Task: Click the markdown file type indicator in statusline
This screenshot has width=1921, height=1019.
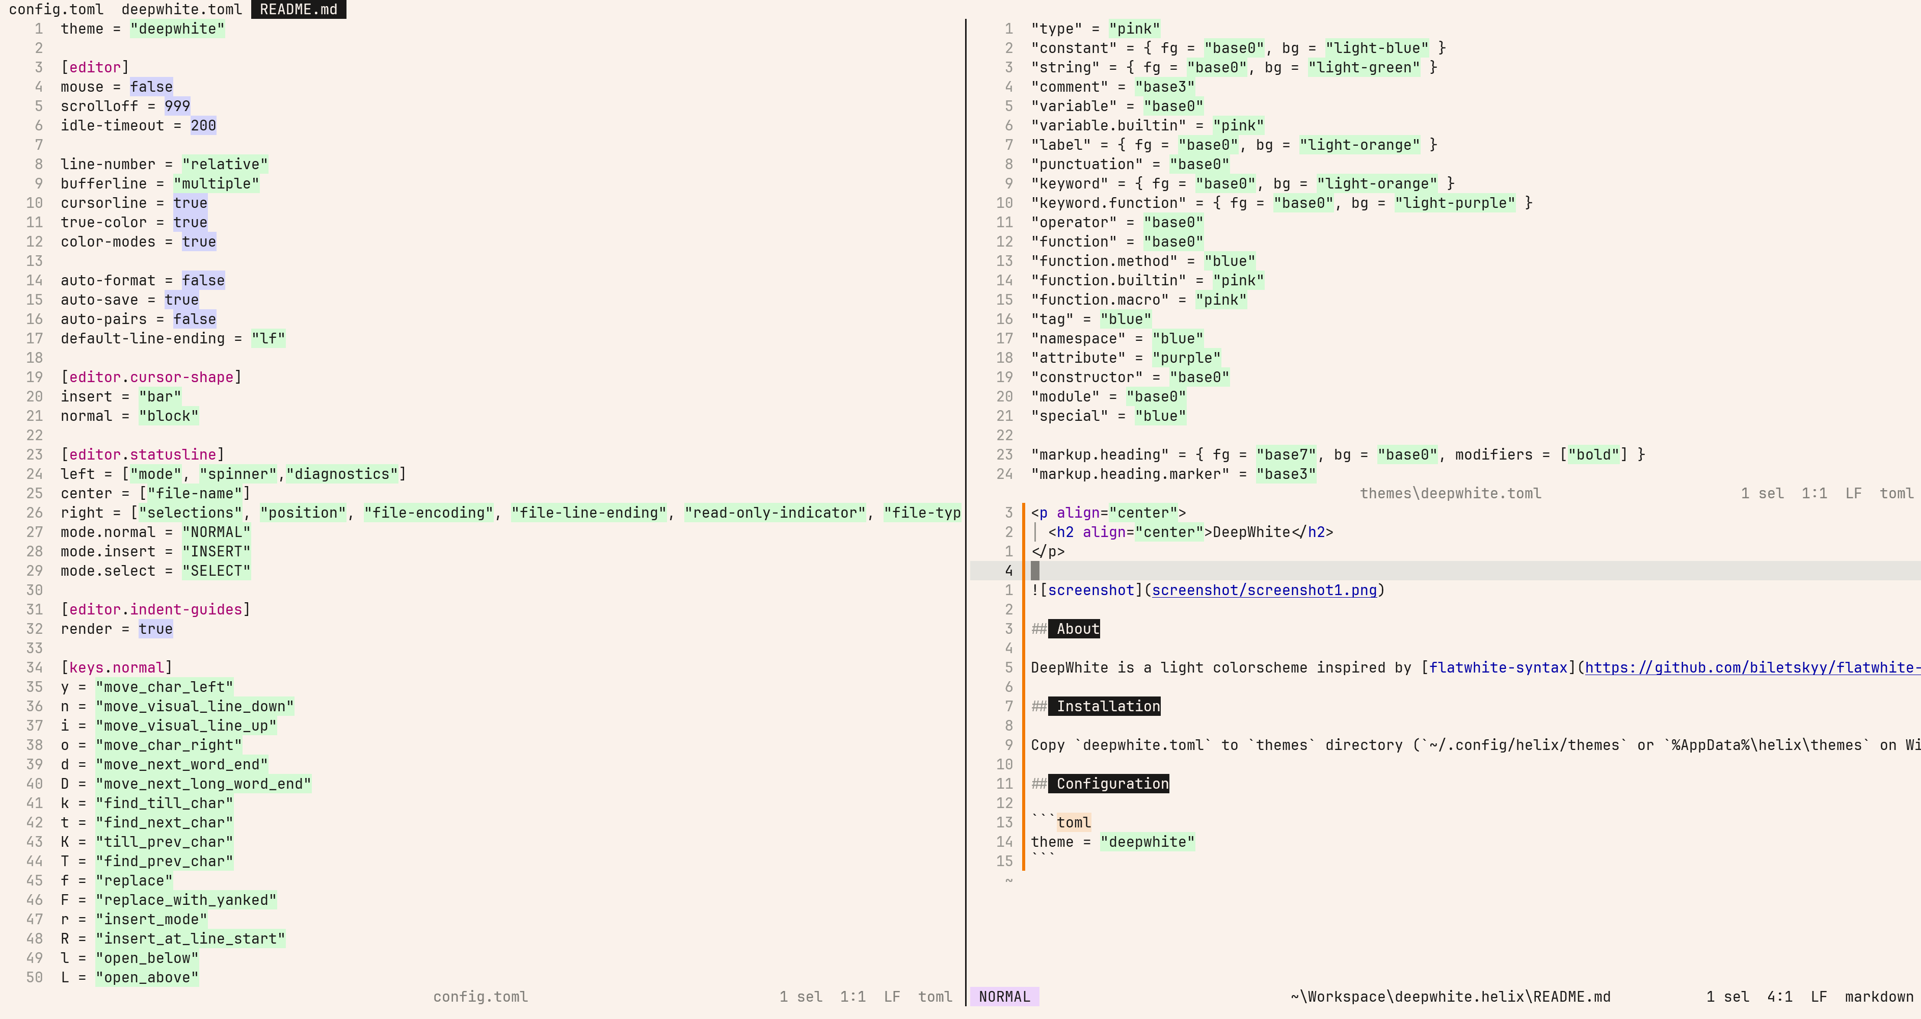Action: 1879,997
